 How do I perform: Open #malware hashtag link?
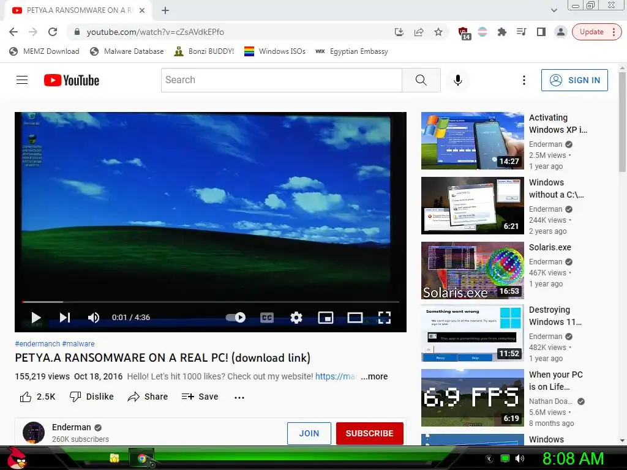[78, 344]
